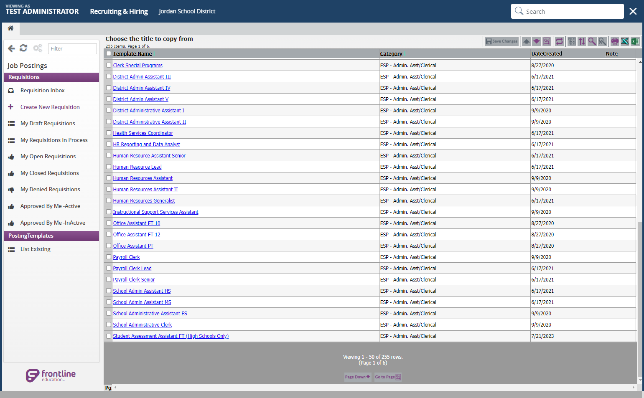Click the Go to Page button below the grid
644x398 pixels.
pyautogui.click(x=388, y=377)
